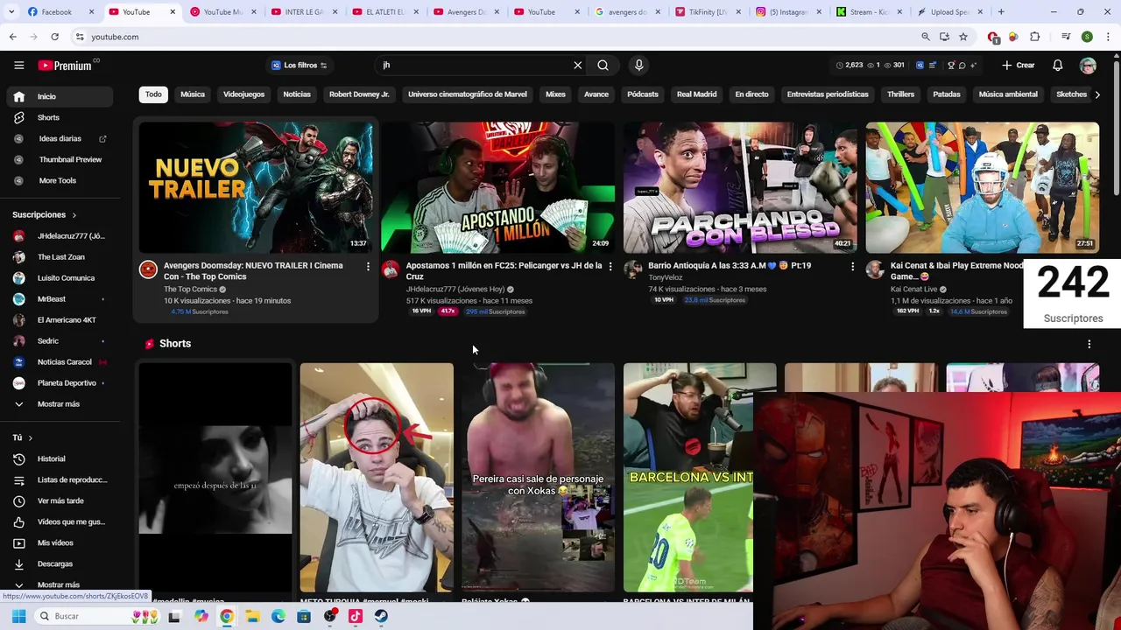Open the TikTok app from the taskbar
The width and height of the screenshot is (1121, 630).
355,616
